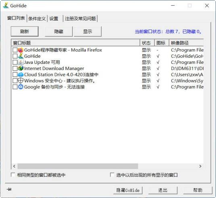Click the 退出 button
The image size is (216, 198).
pyautogui.click(x=163, y=190)
